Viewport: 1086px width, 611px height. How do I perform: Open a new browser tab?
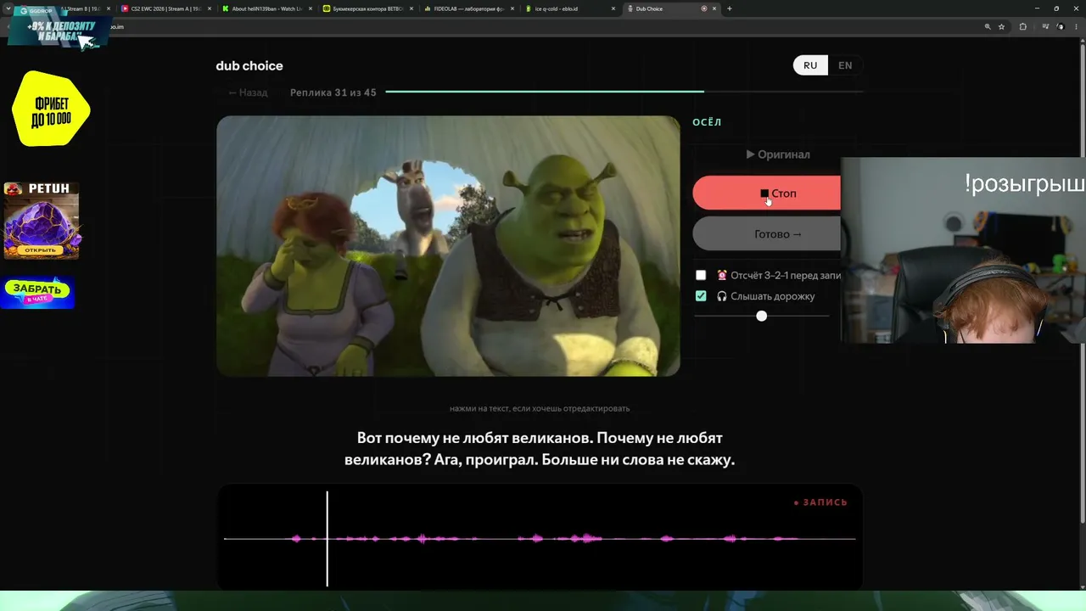(730, 8)
